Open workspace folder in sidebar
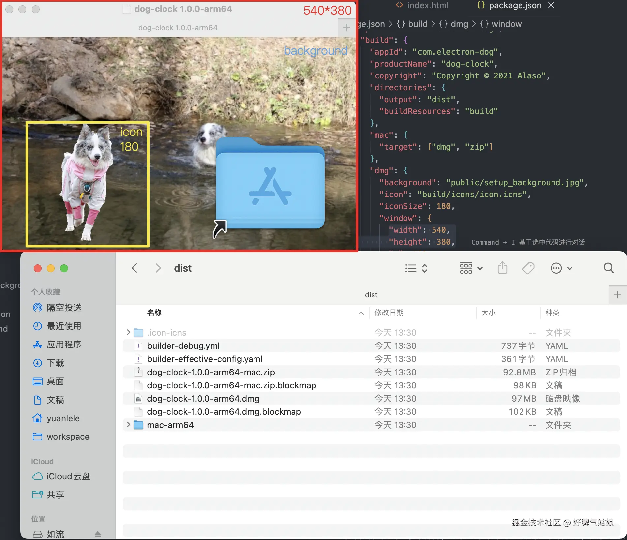Viewport: 627px width, 540px height. coord(61,437)
